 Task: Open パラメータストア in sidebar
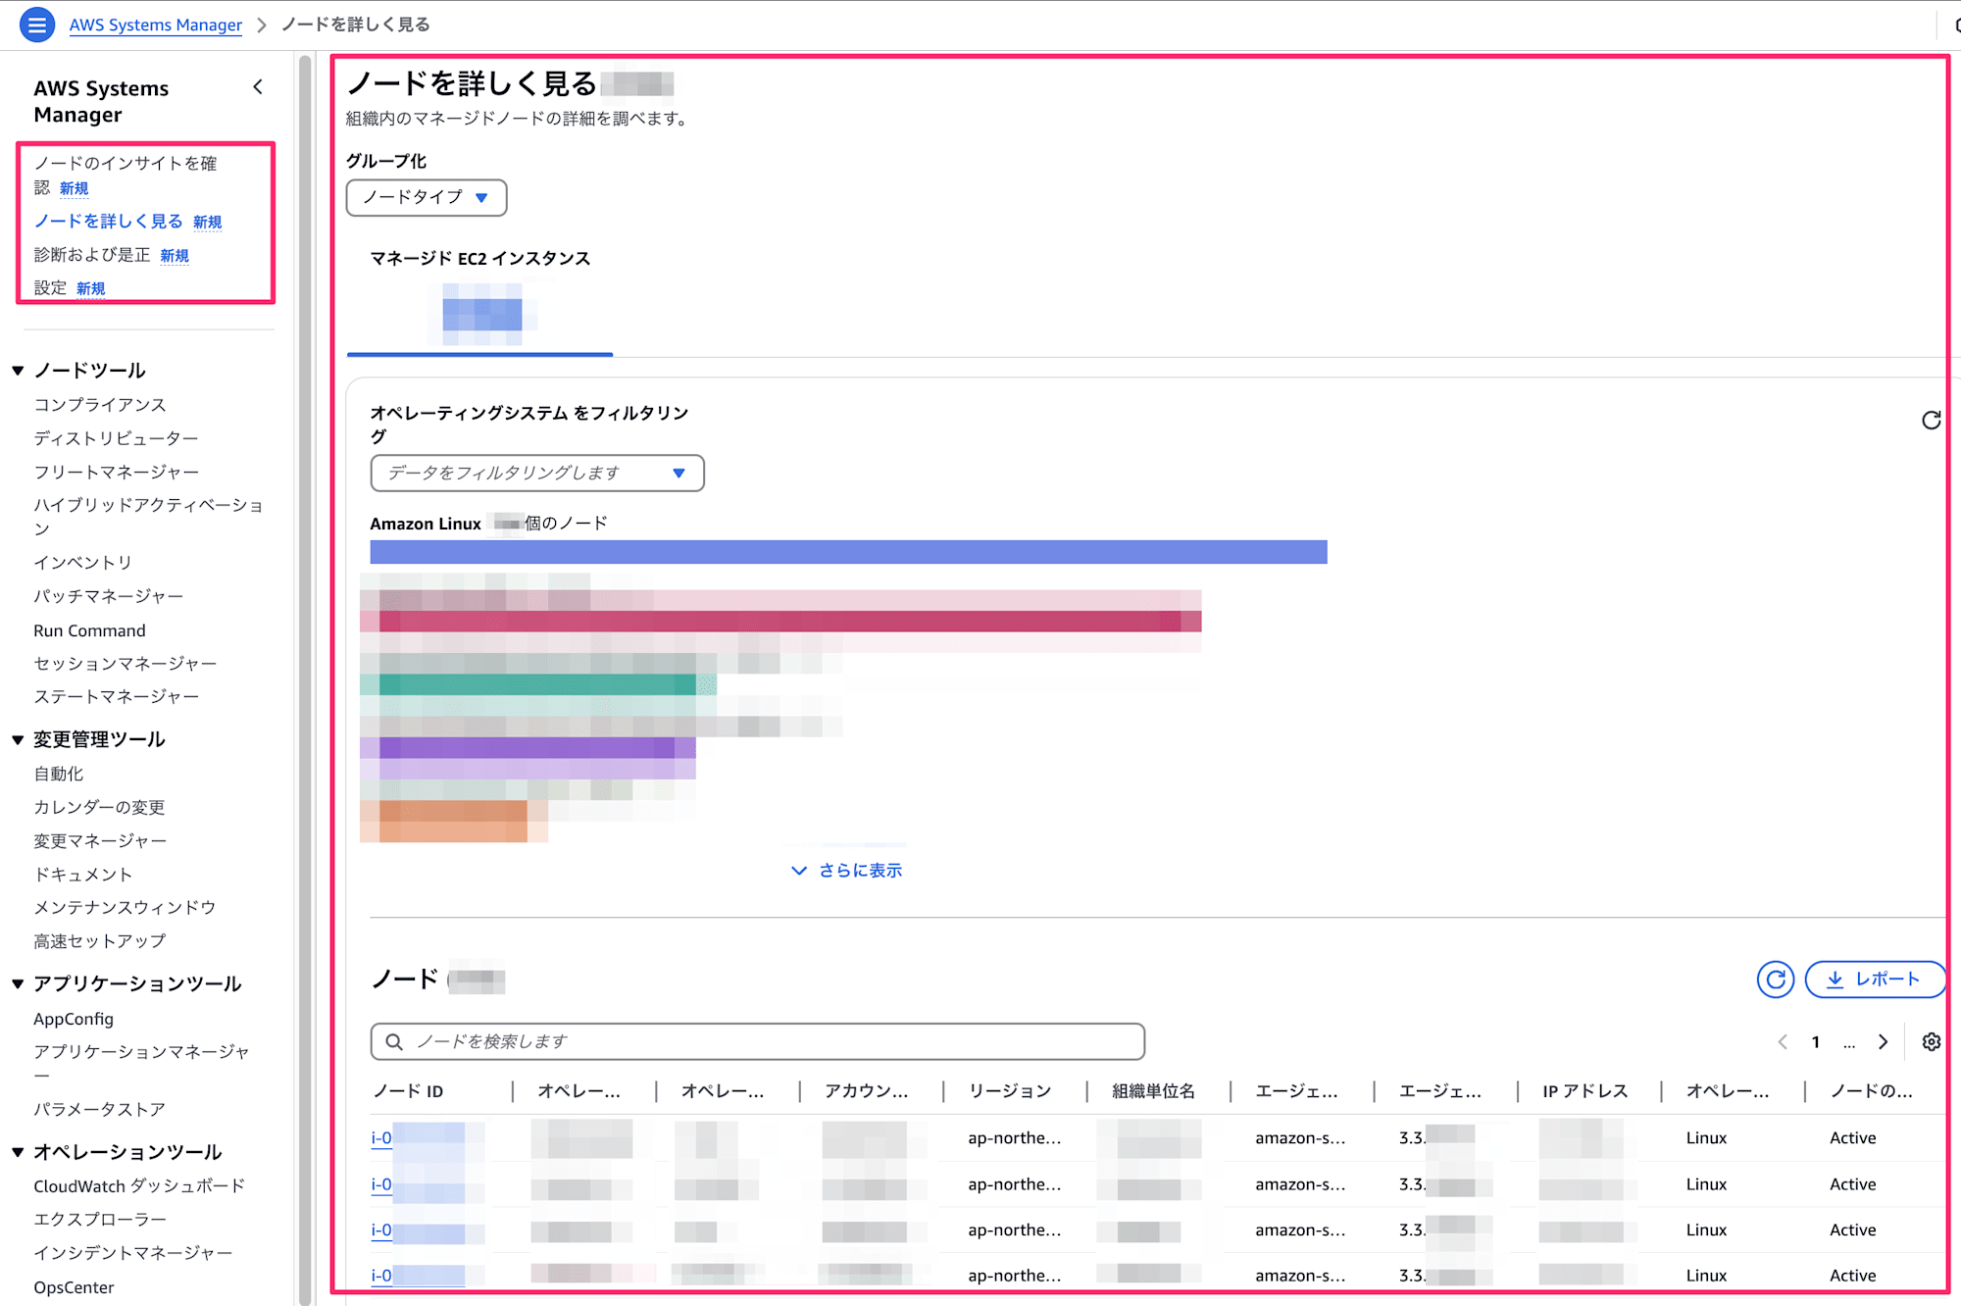point(99,1110)
